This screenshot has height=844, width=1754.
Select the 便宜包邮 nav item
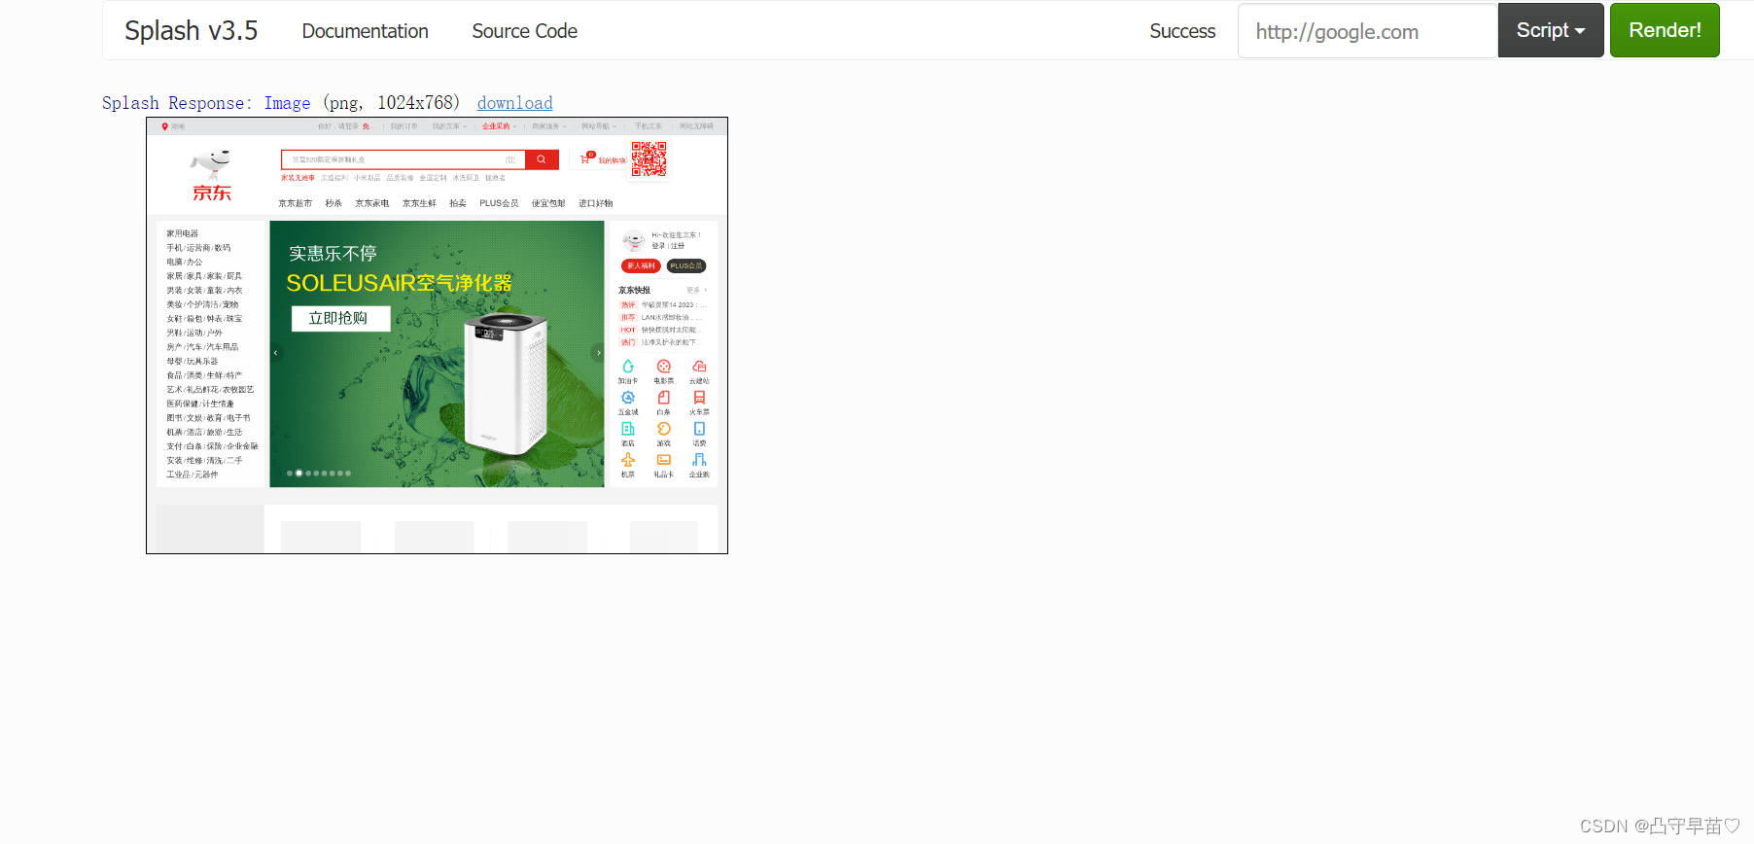pyautogui.click(x=548, y=203)
